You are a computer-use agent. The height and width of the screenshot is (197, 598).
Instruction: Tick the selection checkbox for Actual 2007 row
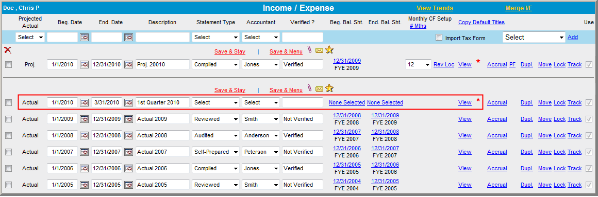[8, 152]
